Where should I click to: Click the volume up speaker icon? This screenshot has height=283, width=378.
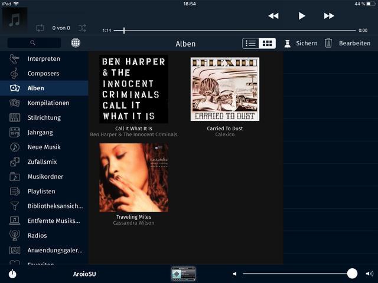pos(370,274)
